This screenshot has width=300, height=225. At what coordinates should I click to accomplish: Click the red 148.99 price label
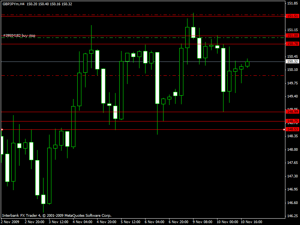[x=292, y=112]
